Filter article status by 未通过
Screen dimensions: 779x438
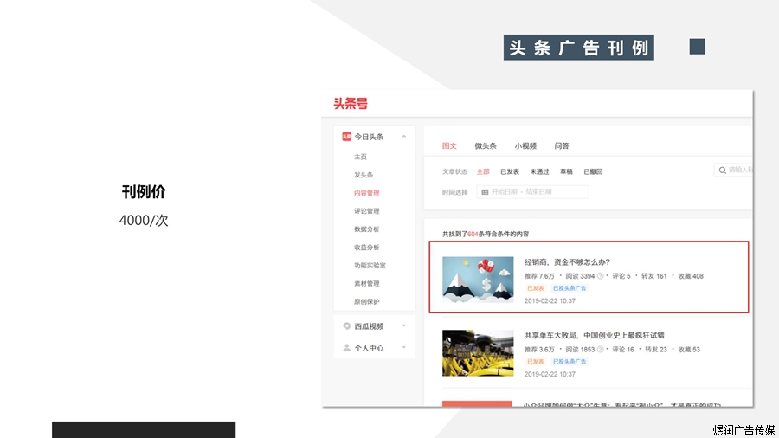pyautogui.click(x=539, y=171)
